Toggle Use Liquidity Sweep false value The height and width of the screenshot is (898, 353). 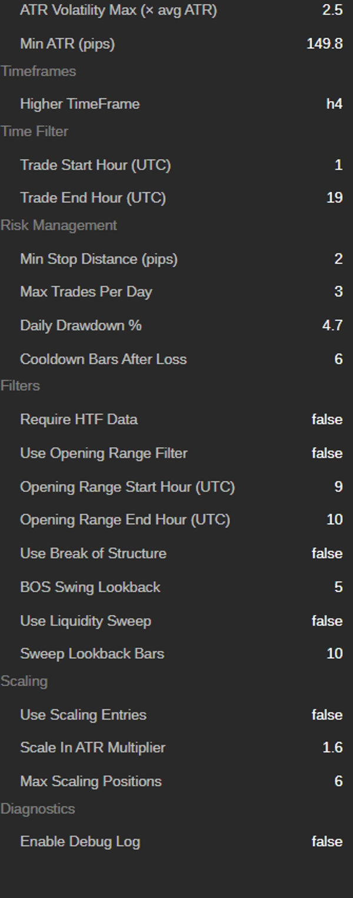(x=327, y=620)
